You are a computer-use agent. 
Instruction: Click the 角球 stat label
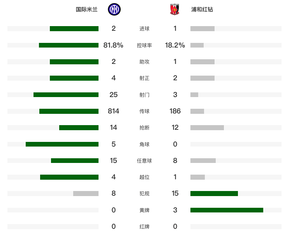point(144,144)
